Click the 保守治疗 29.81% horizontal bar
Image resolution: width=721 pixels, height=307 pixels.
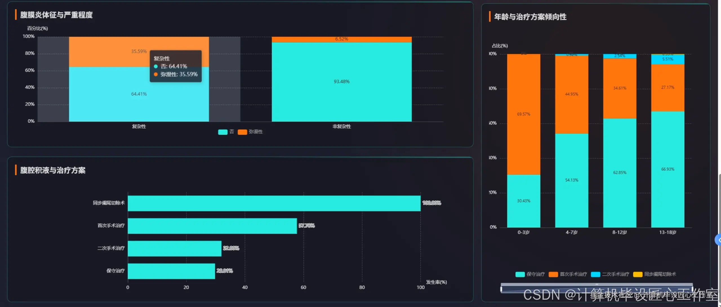(171, 271)
